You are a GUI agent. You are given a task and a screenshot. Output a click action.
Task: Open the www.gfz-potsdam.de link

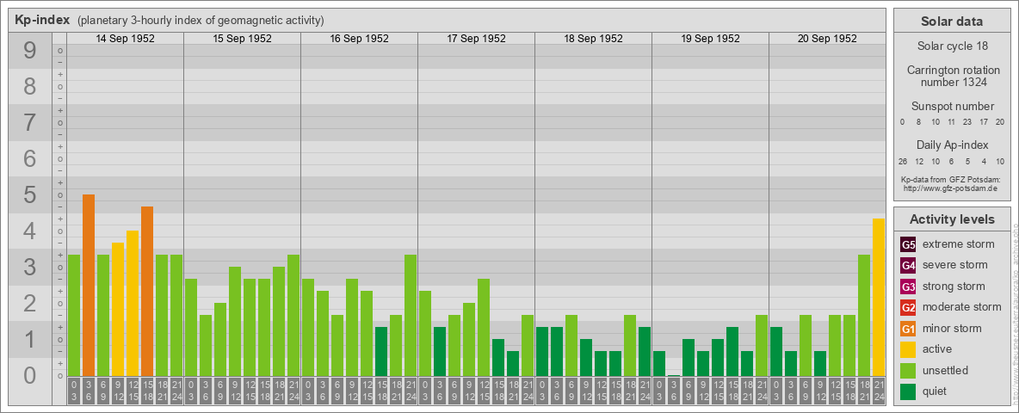[952, 188]
